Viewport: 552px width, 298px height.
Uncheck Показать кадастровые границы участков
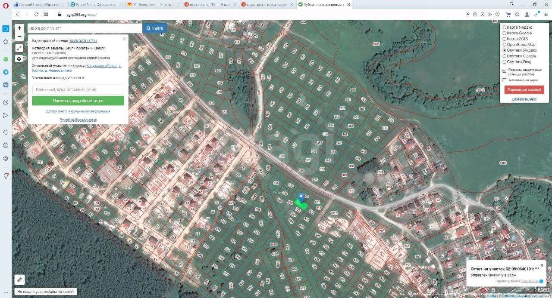[505, 71]
